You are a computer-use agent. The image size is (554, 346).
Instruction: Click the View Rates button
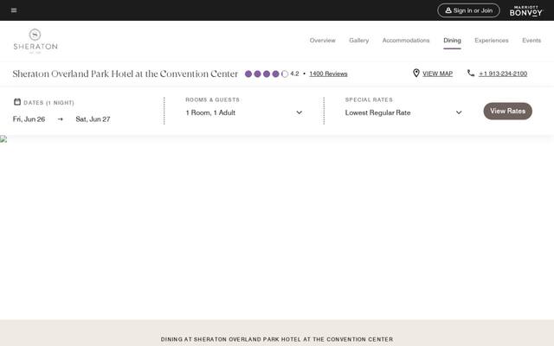point(507,112)
